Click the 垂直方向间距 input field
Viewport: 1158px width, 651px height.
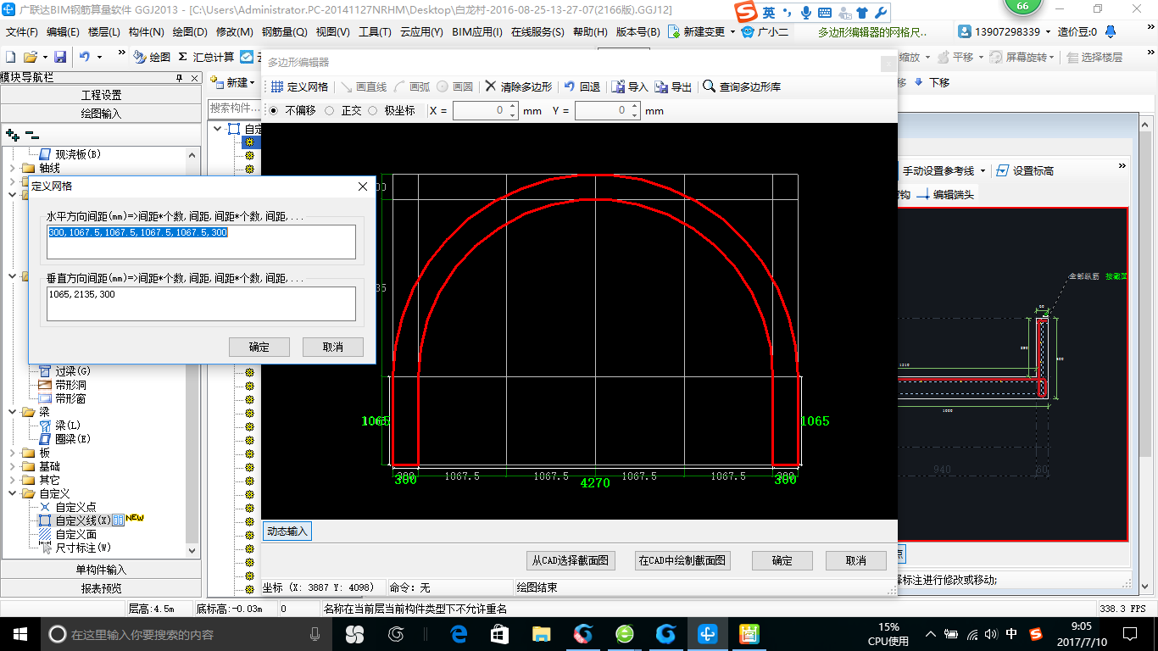pyautogui.click(x=201, y=304)
